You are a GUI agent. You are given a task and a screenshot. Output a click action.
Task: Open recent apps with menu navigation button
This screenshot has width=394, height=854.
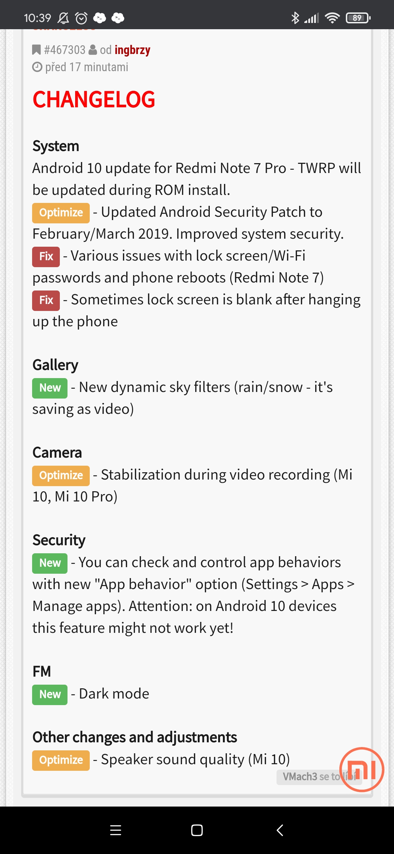(116, 830)
